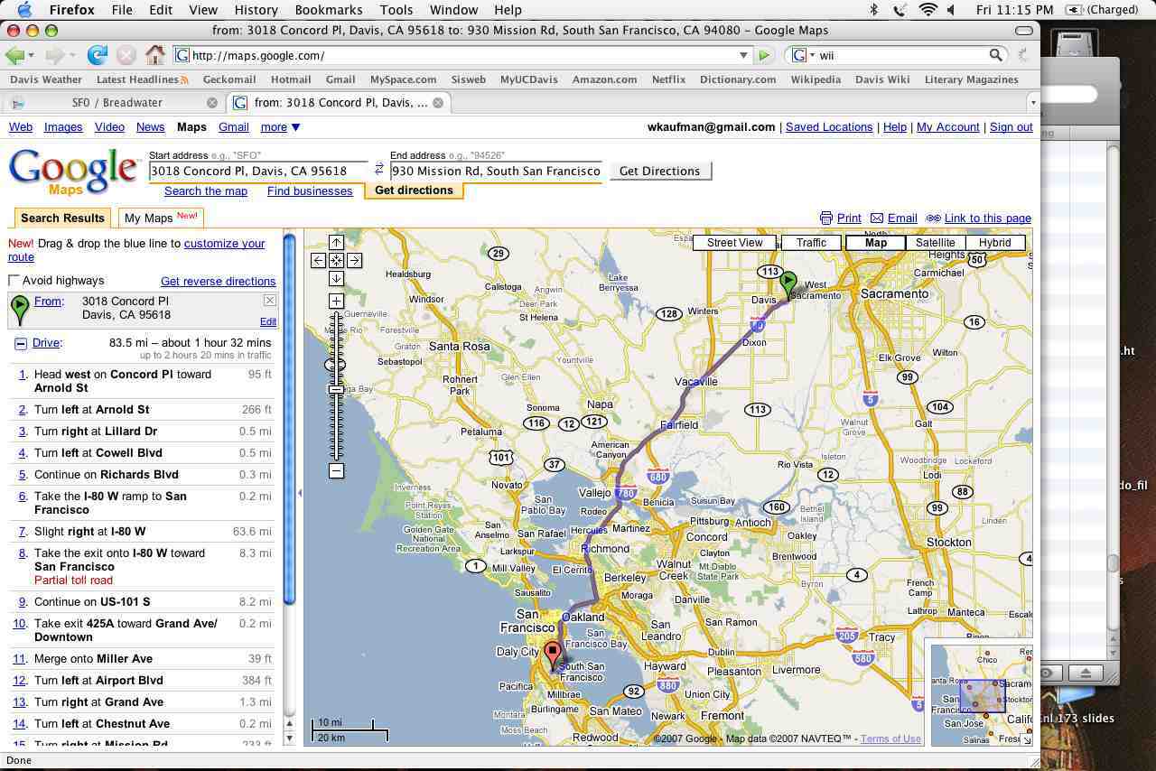The height and width of the screenshot is (771, 1156).
Task: Click the pan map right arrow
Action: (354, 260)
